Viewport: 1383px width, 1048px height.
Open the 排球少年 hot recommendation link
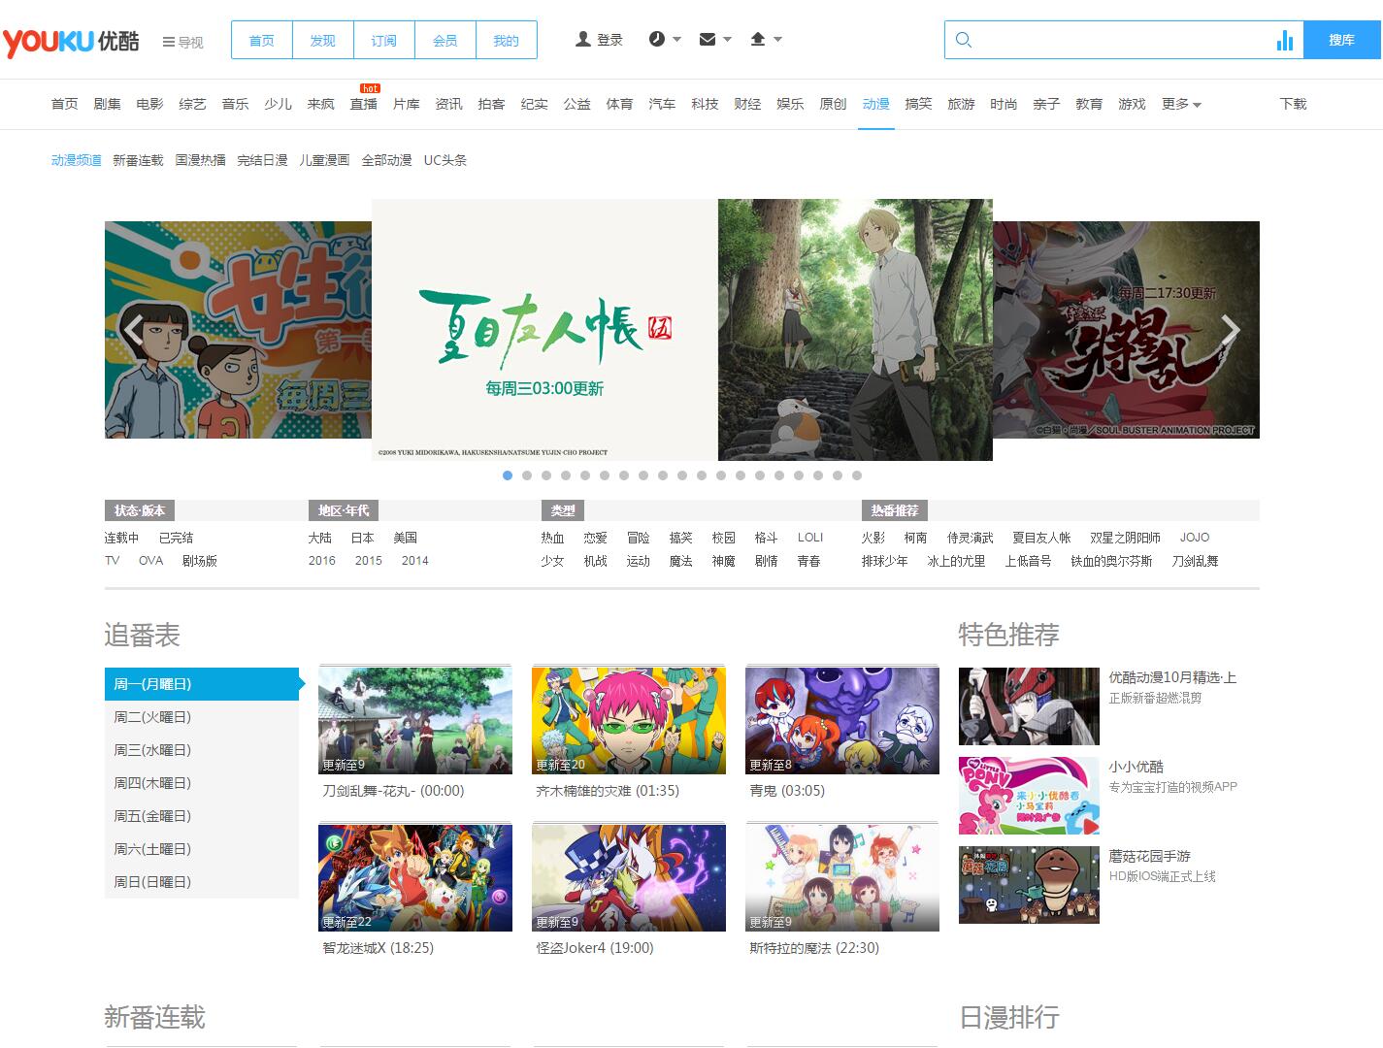click(885, 561)
